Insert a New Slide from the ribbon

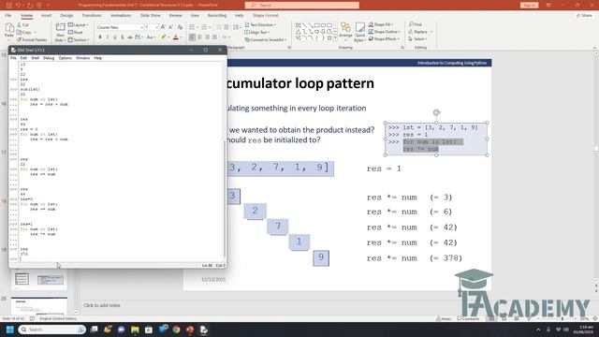60,32
